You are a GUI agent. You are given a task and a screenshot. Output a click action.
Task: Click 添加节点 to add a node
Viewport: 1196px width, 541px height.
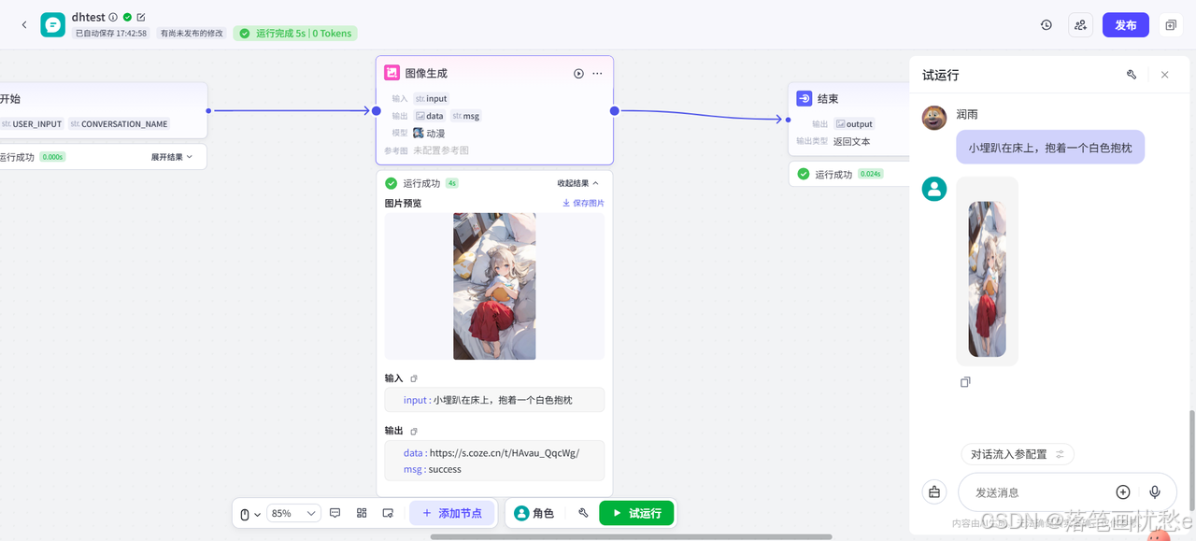click(x=451, y=513)
